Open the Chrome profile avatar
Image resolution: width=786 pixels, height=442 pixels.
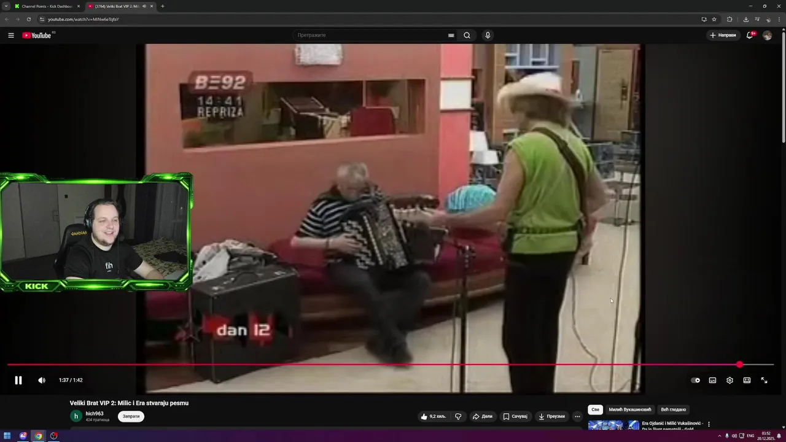[768, 19]
